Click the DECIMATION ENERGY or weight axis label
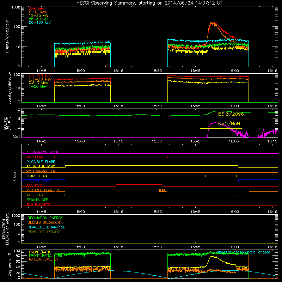282x282 pixels. (x=5, y=229)
